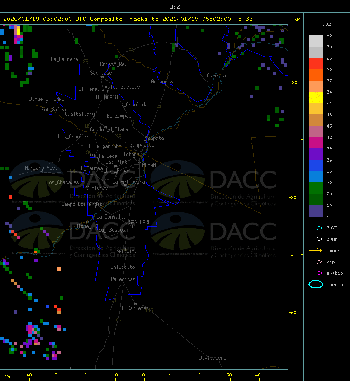Click the P_Carretas map label
350x381 pixels.
point(135,308)
